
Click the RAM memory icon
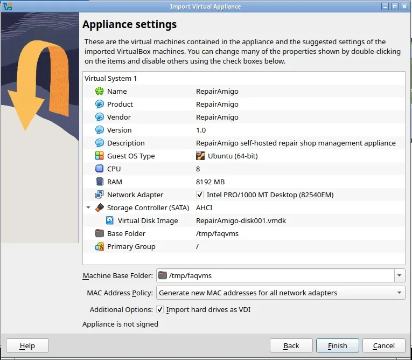point(99,182)
